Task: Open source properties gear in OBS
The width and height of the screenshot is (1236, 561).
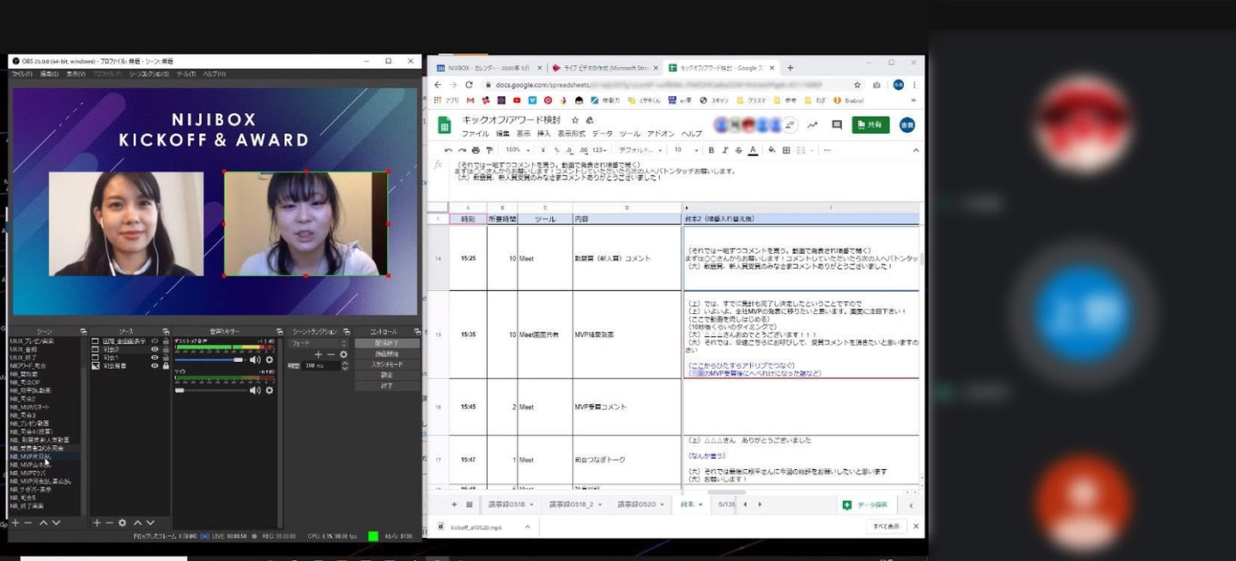Action: point(123,522)
